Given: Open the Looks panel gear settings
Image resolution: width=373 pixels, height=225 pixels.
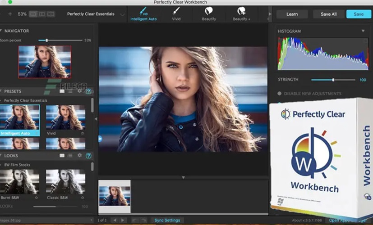Looking at the screenshot, I should tap(79, 155).
